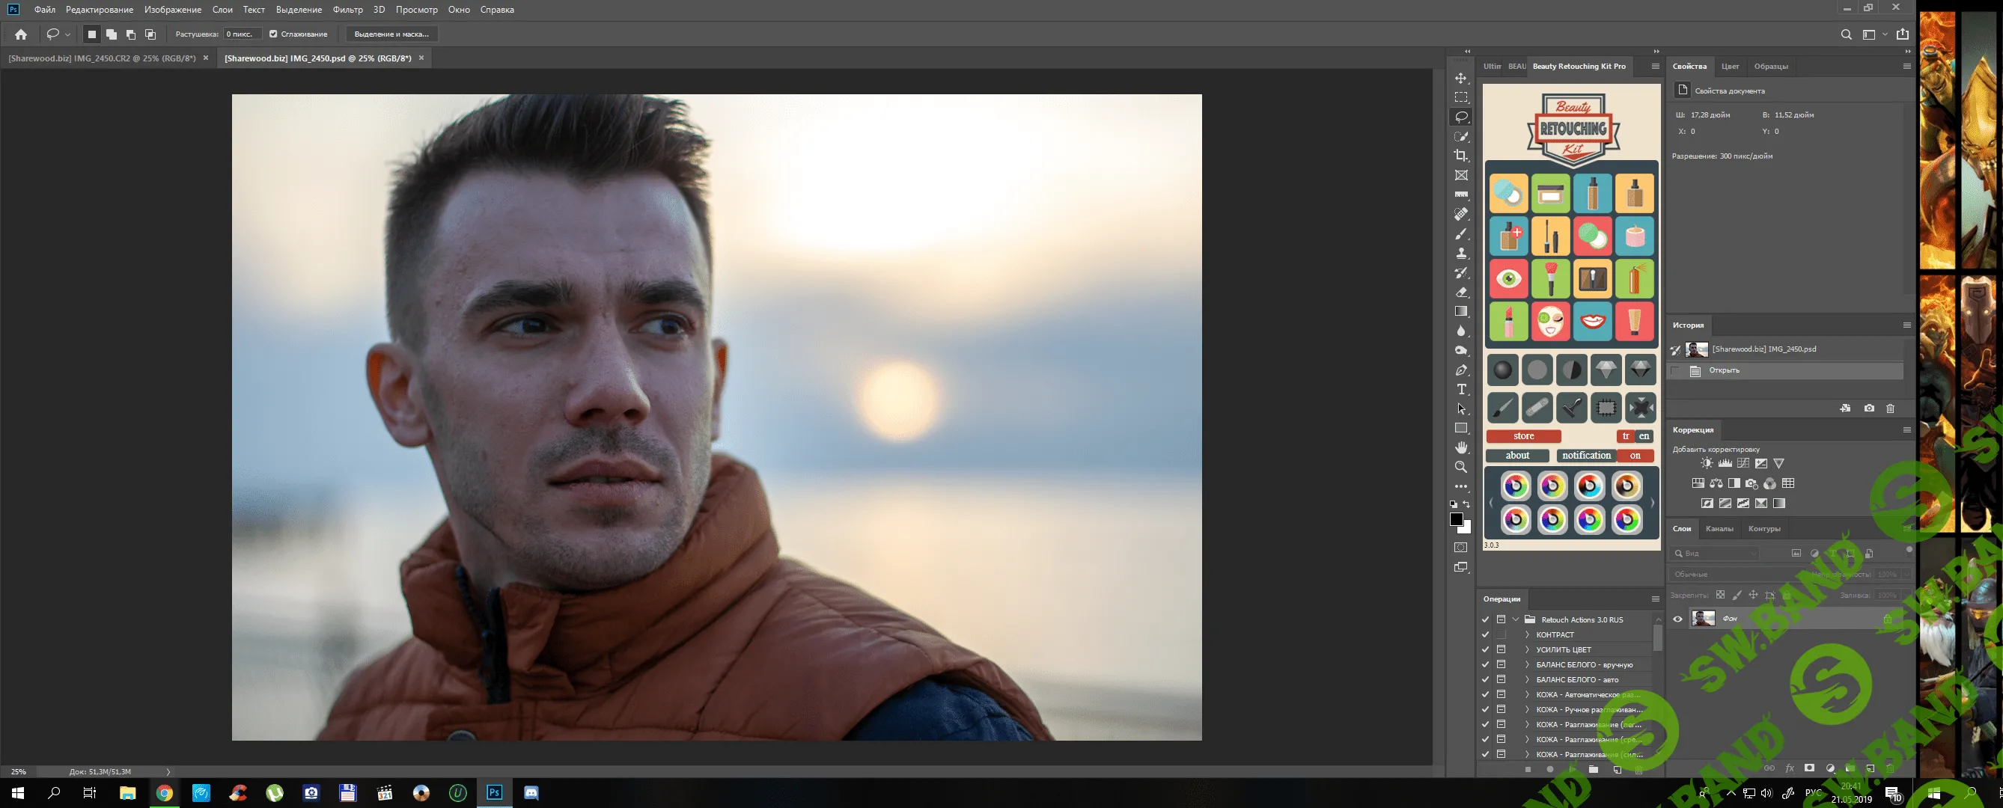2003x808 pixels.
Task: Uncheck the КОНТРАСТ action checkmark
Action: 1485,634
